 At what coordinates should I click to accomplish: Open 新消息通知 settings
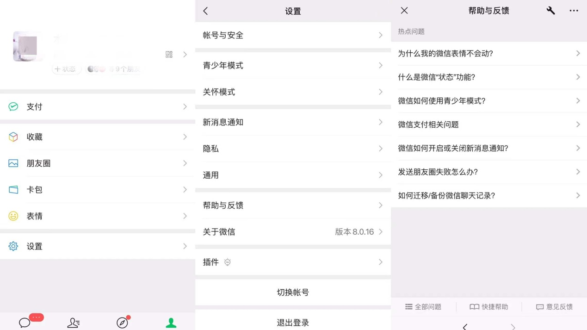click(293, 122)
